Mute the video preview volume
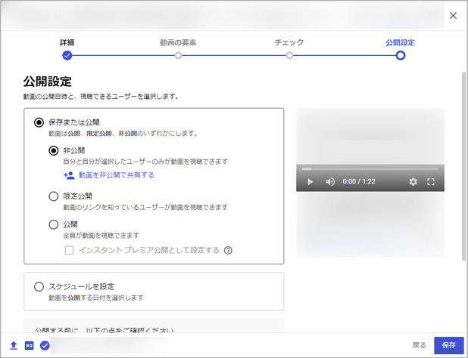 pos(330,181)
